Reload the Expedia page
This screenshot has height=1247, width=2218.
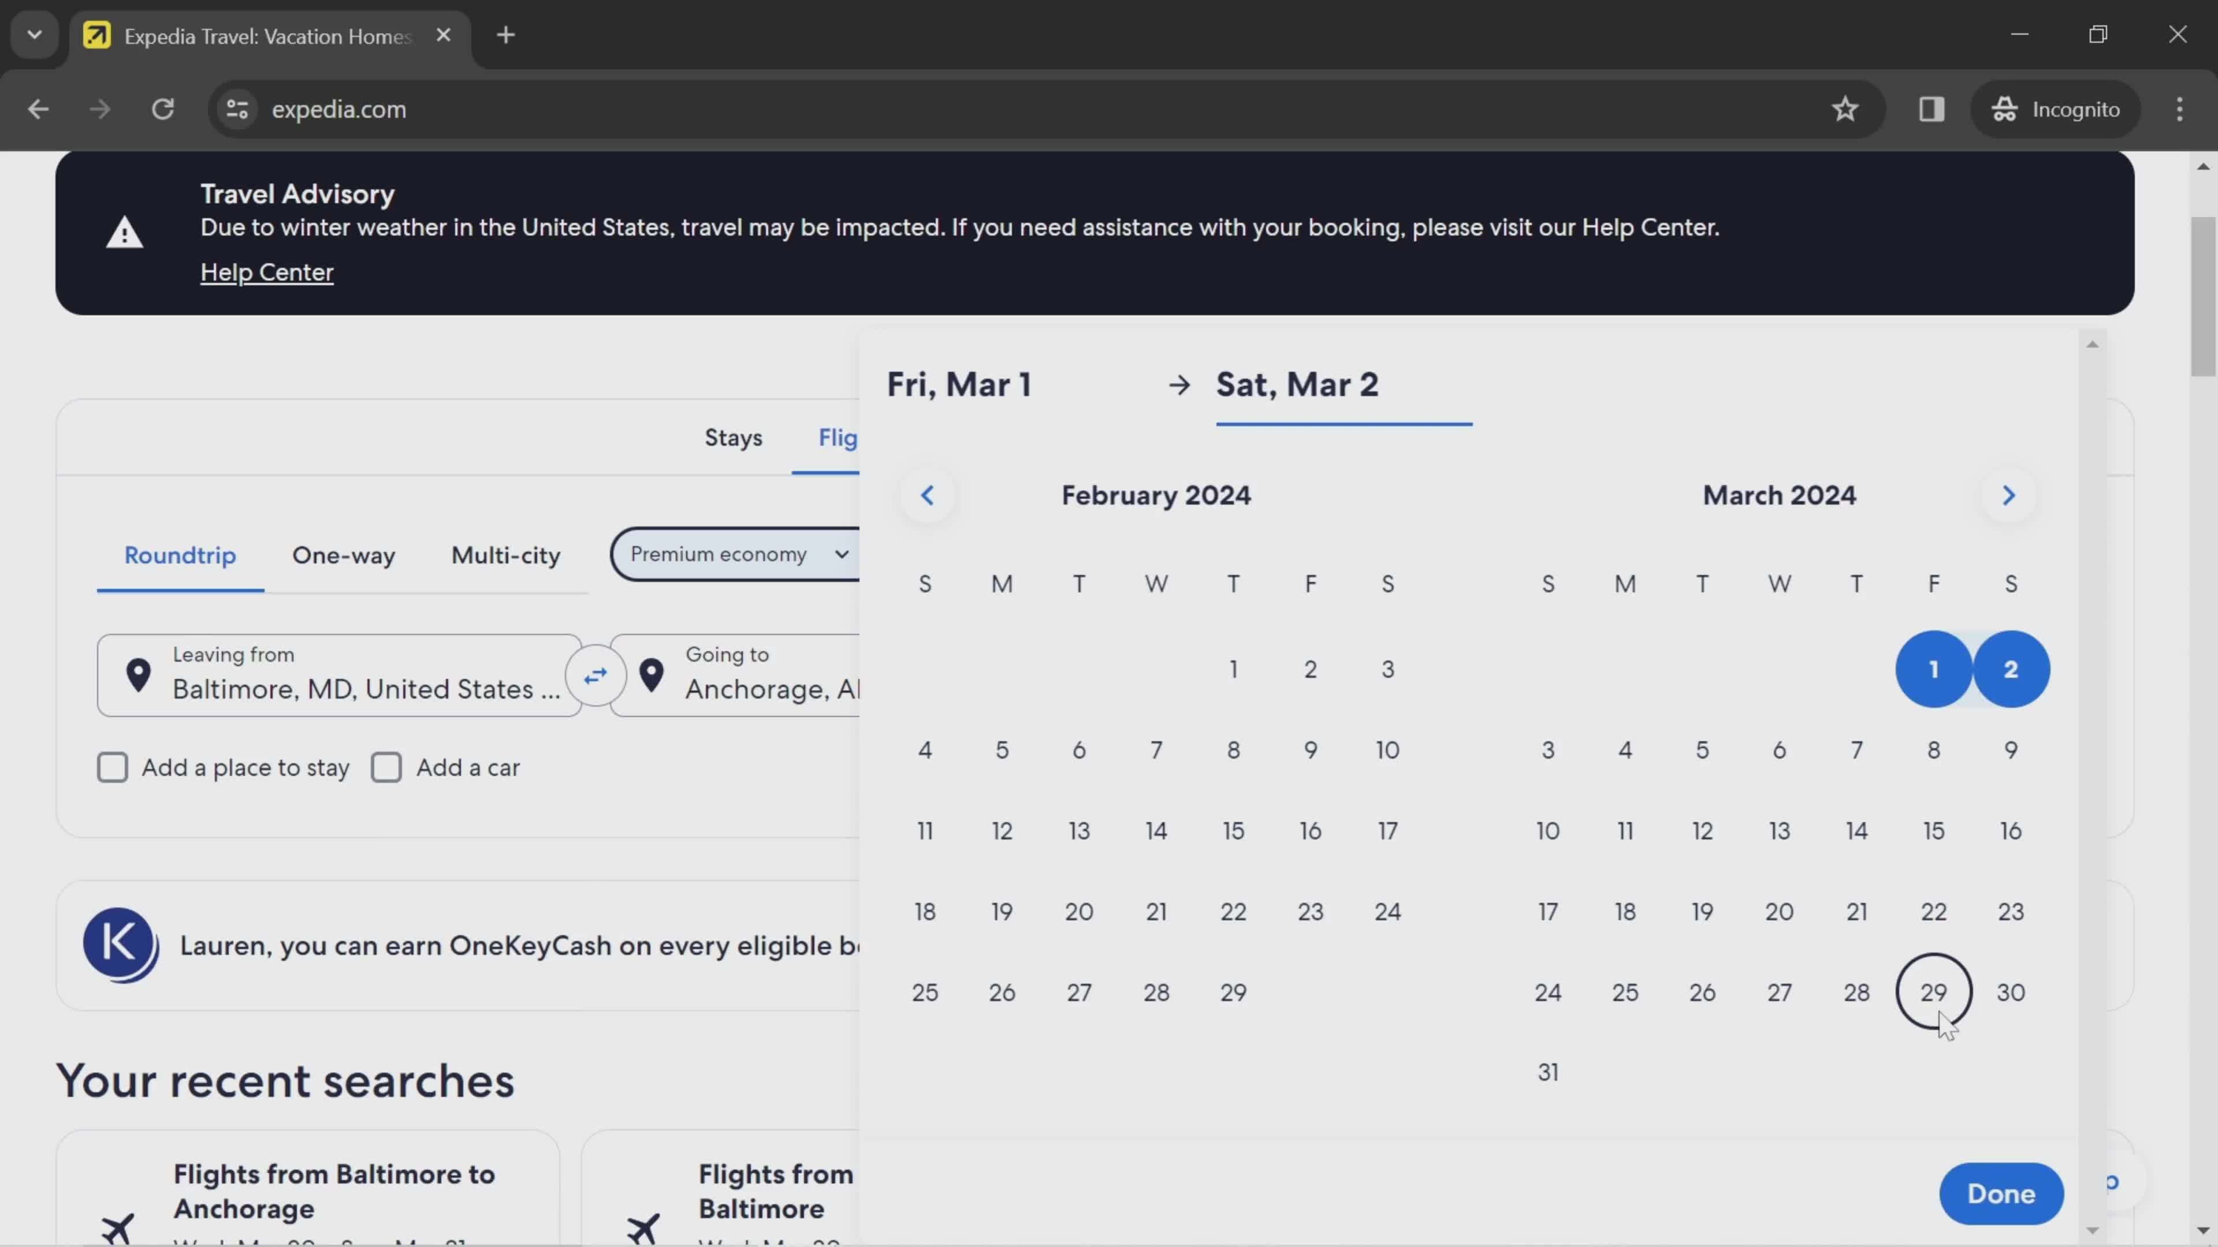[163, 109]
